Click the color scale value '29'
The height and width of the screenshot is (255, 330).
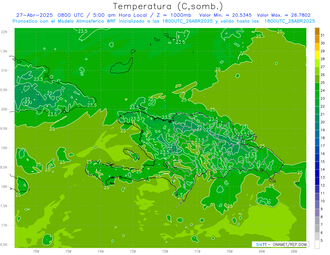[323, 51]
